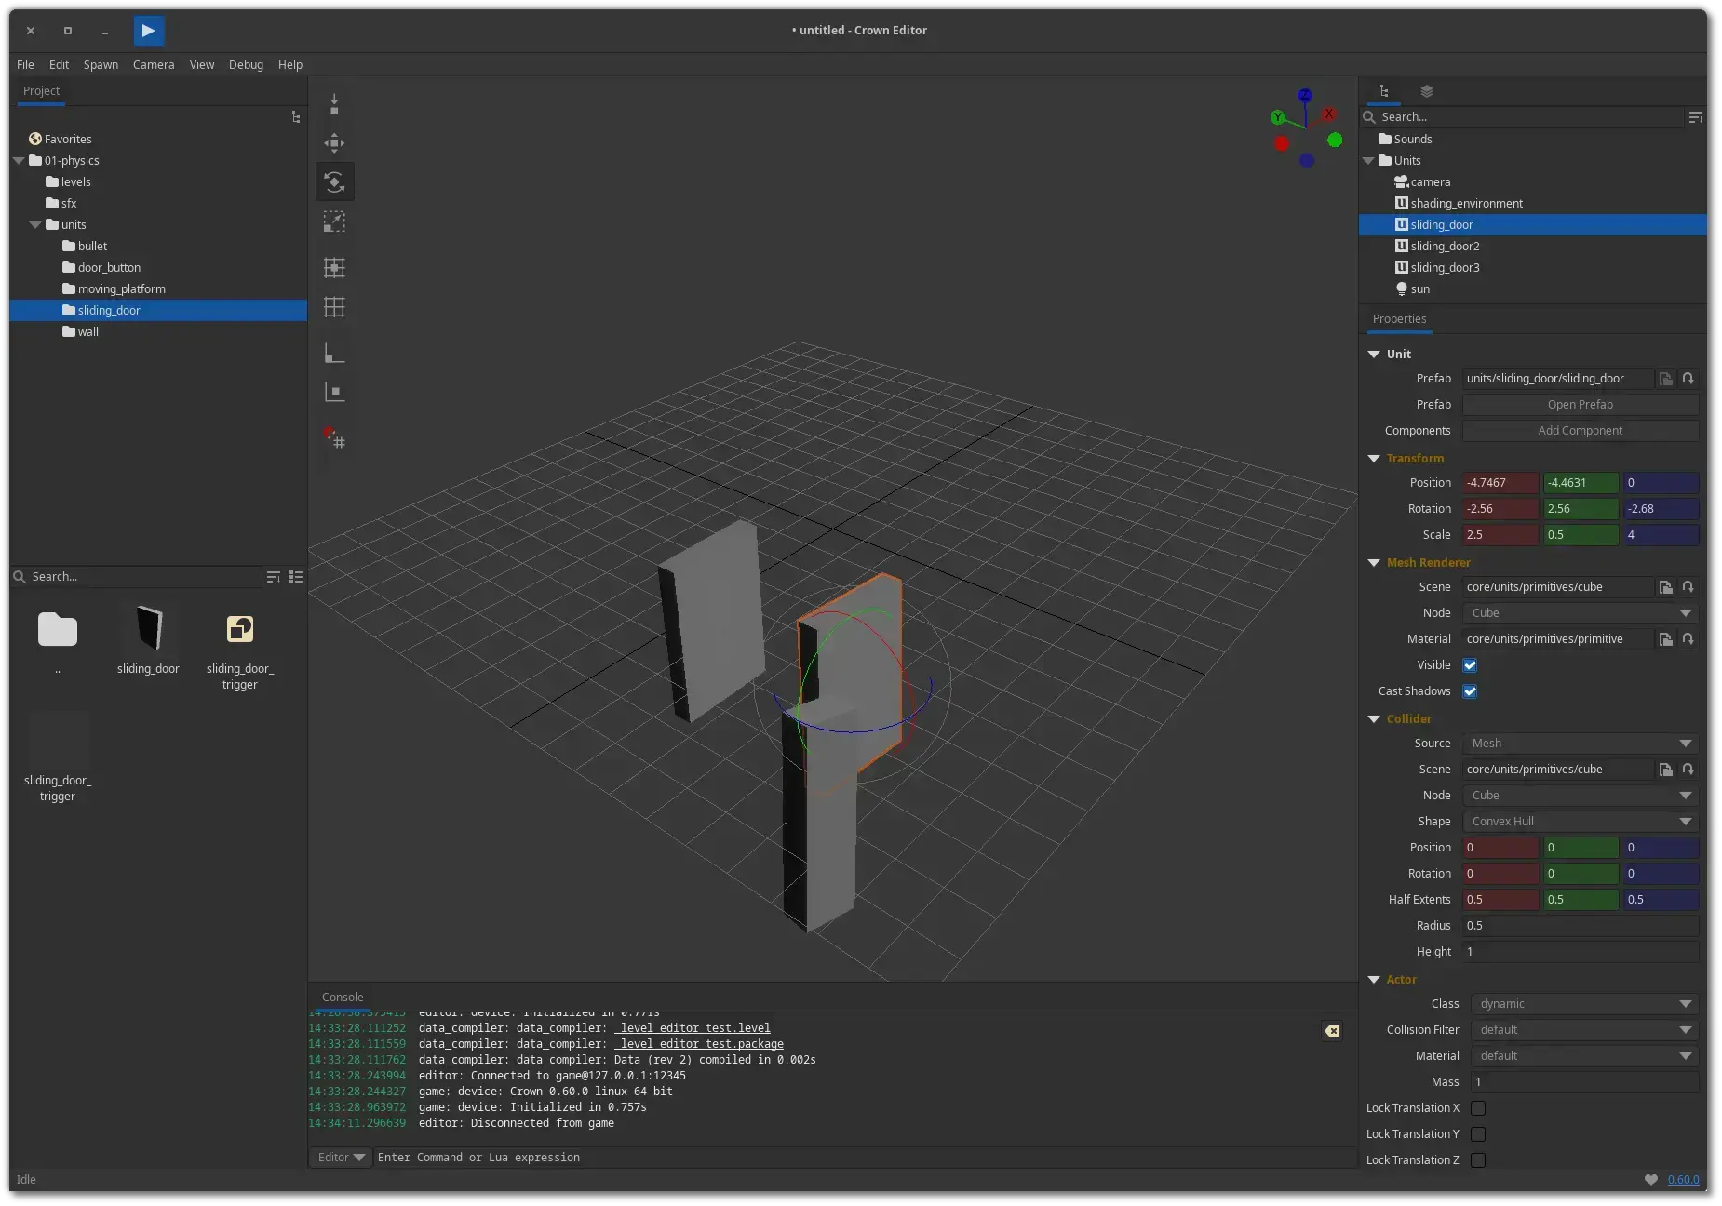
Task: Click the heart icon in status bar
Action: pyautogui.click(x=1650, y=1179)
